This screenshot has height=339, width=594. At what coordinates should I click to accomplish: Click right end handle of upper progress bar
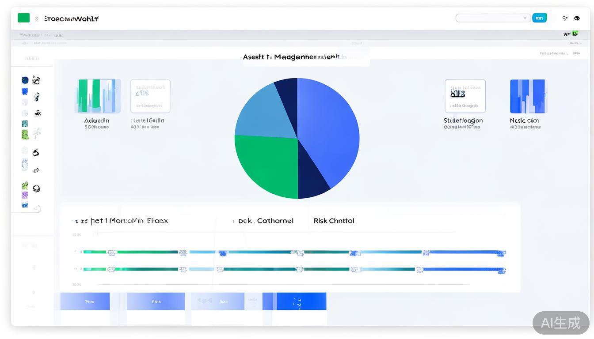[x=501, y=253]
